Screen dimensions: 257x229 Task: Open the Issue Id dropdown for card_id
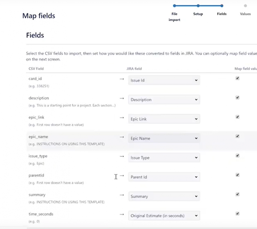164,80
